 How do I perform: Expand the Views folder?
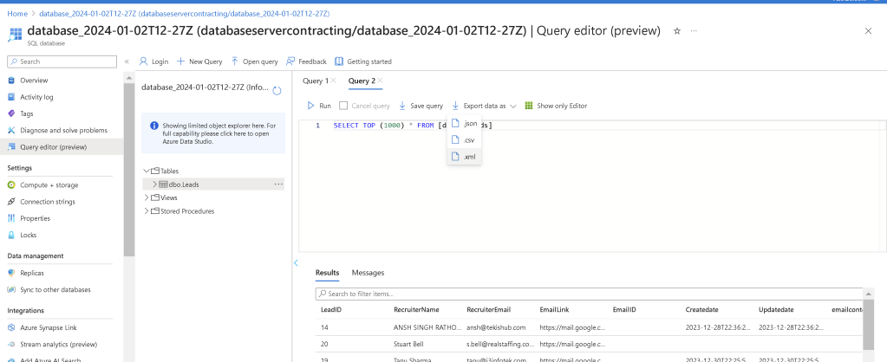(147, 197)
